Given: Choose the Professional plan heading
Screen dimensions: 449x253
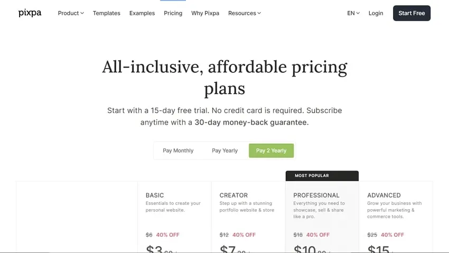Looking at the screenshot, I should click(x=316, y=195).
